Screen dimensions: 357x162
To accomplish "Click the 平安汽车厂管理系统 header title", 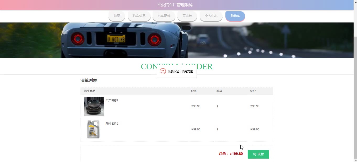I will point(175,5).
